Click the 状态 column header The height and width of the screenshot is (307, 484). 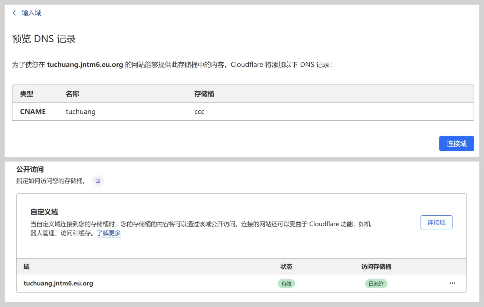[x=286, y=267]
